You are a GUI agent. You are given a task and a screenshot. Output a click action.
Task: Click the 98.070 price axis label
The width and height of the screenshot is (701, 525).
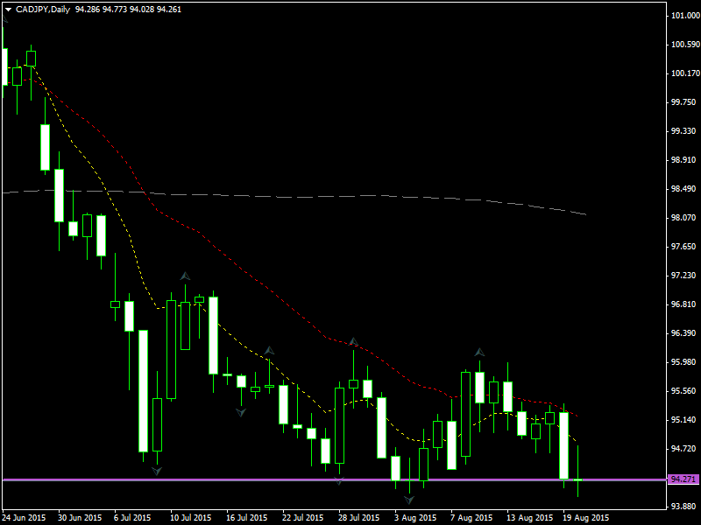click(x=685, y=217)
